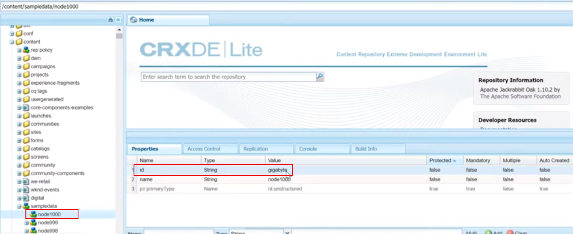Open the Build Info tab
The height and width of the screenshot is (234, 573).
click(378, 149)
